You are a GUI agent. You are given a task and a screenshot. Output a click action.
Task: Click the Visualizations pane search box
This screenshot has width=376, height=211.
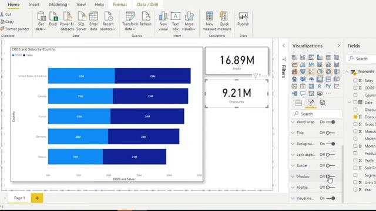(x=316, y=114)
